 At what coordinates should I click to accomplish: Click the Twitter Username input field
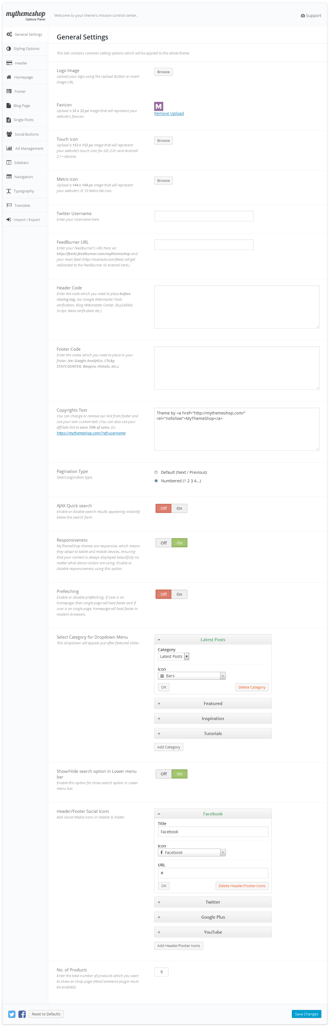point(203,216)
